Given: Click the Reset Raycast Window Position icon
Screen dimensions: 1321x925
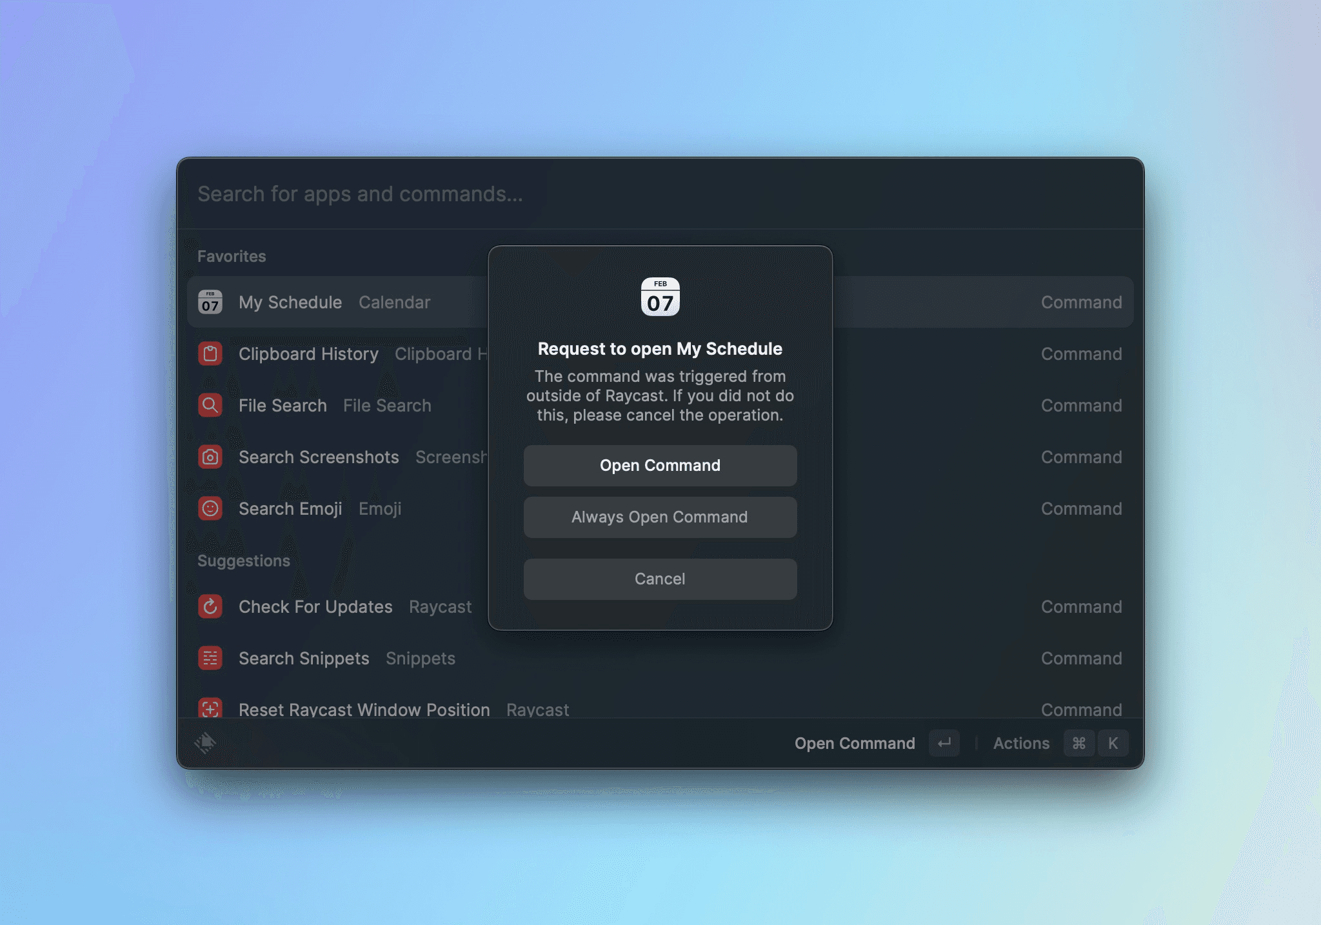Looking at the screenshot, I should point(210,708).
